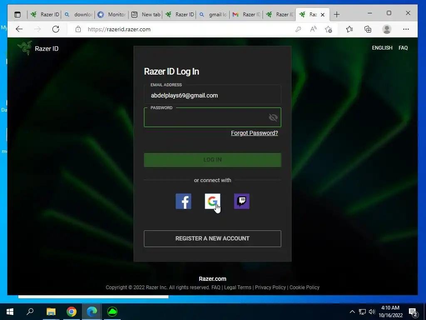Reload the page with refresh icon
Viewport: 426px width, 320px height.
pos(56,29)
